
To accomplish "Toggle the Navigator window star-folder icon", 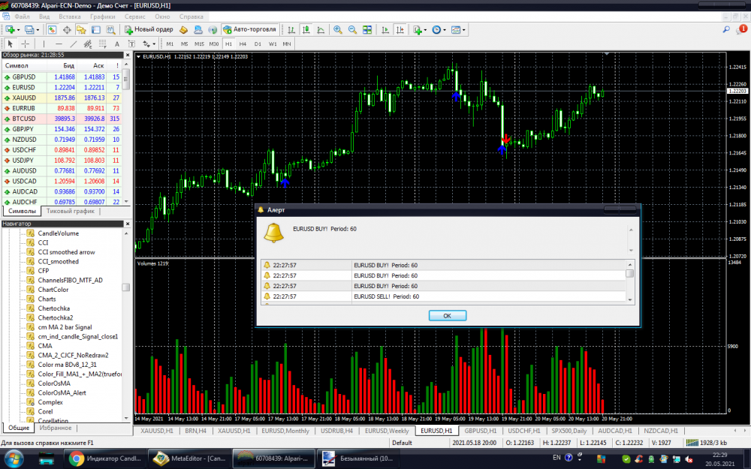I will pyautogui.click(x=81, y=30).
